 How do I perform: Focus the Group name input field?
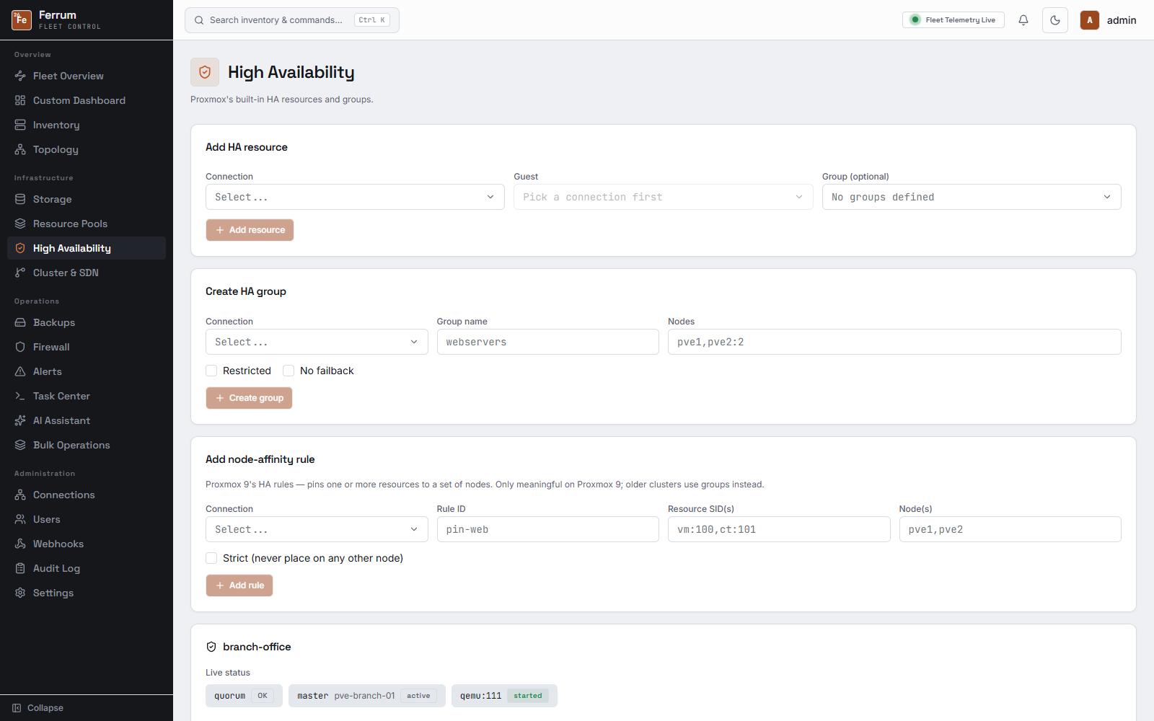click(x=548, y=342)
